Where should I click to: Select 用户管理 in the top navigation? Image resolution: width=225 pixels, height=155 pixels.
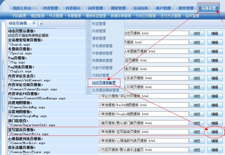(163, 8)
